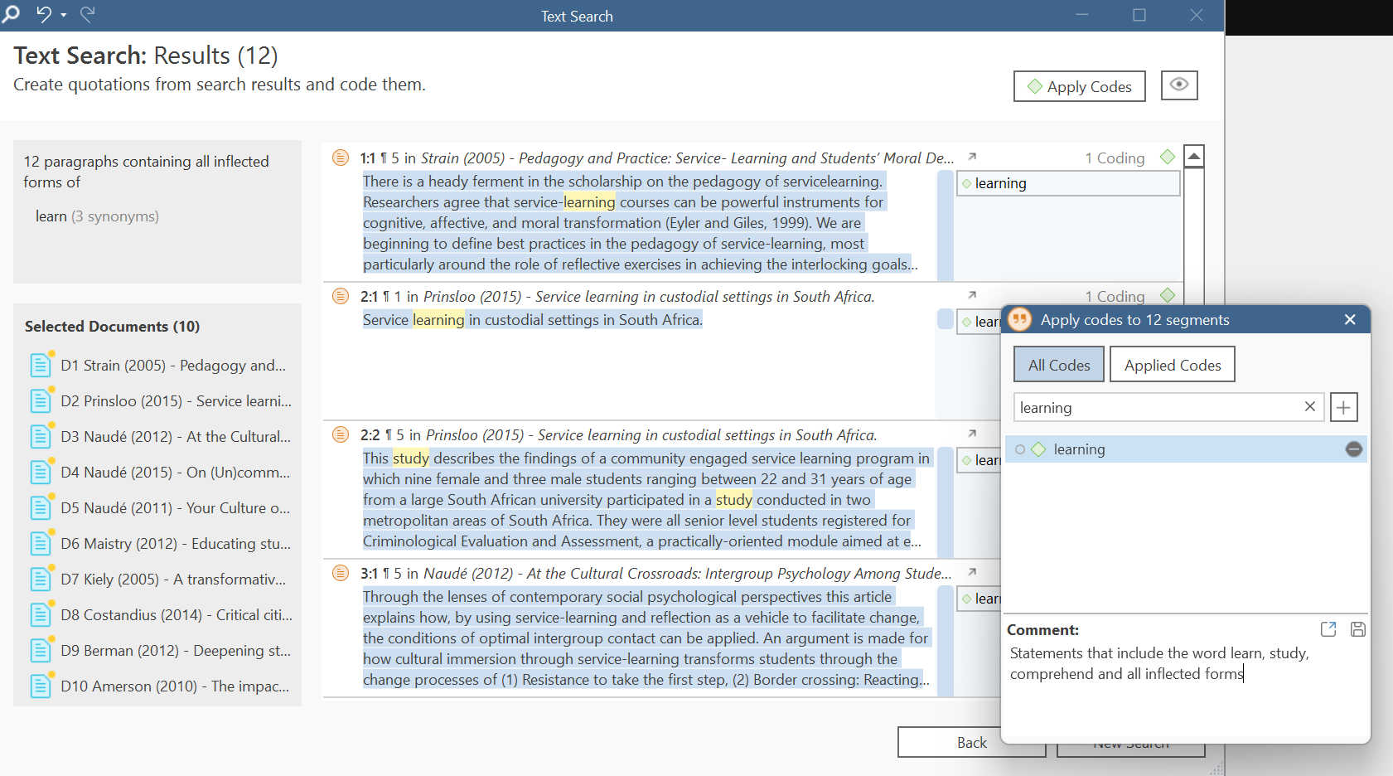Click the redo arrow in title bar
The height and width of the screenshot is (776, 1393).
point(88,14)
